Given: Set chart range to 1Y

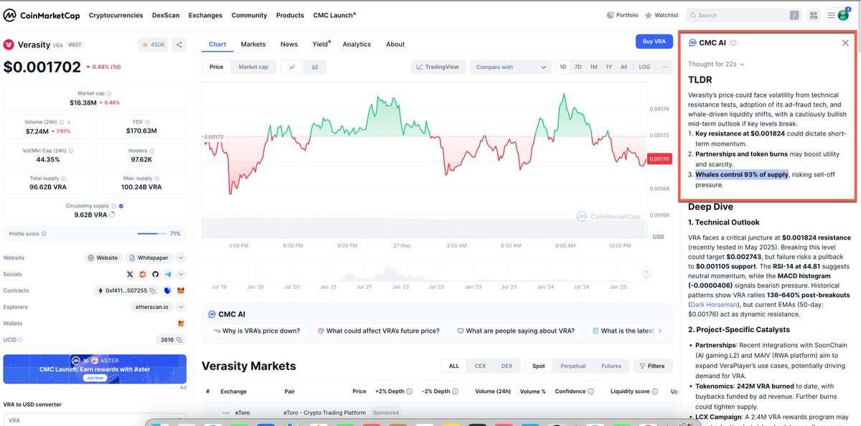Looking at the screenshot, I should coord(608,67).
